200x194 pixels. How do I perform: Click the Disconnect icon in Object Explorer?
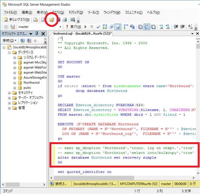tap(29, 40)
